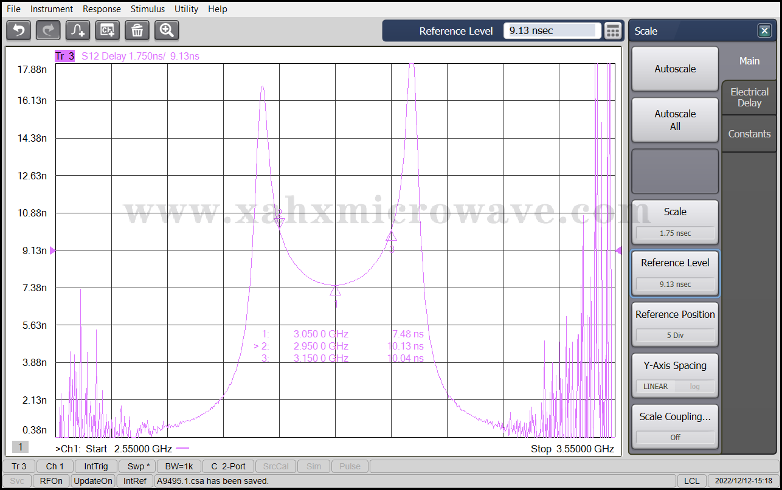Viewport: 782px width, 490px height.
Task: Click the IntRef status indicator
Action: tap(135, 481)
